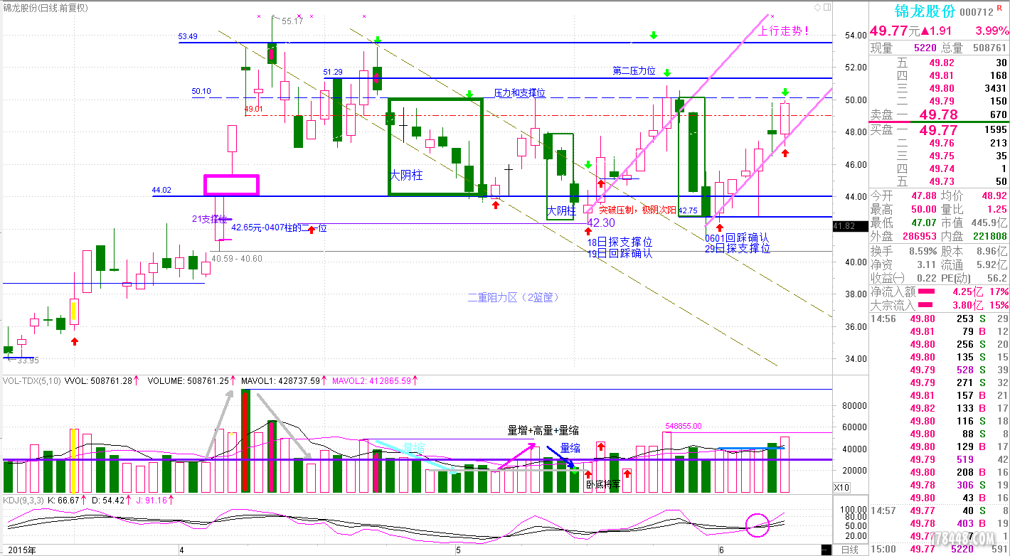This screenshot has height=556, width=1010.
Task: Select the stock name 锦龙股份 in quote panel
Action: pyautogui.click(x=924, y=11)
